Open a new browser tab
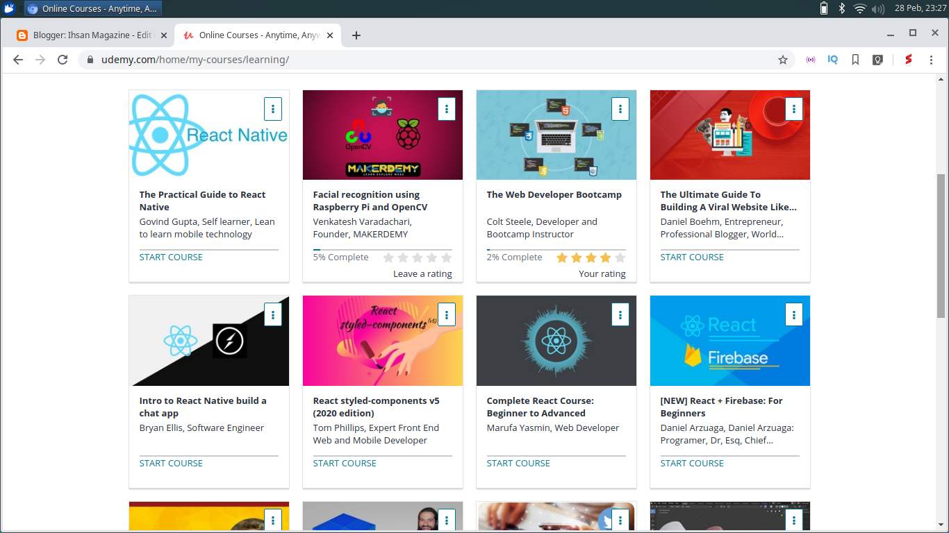Image resolution: width=949 pixels, height=533 pixels. point(356,35)
